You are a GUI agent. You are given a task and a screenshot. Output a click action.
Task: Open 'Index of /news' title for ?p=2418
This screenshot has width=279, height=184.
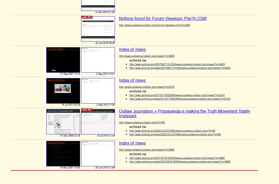[132, 80]
